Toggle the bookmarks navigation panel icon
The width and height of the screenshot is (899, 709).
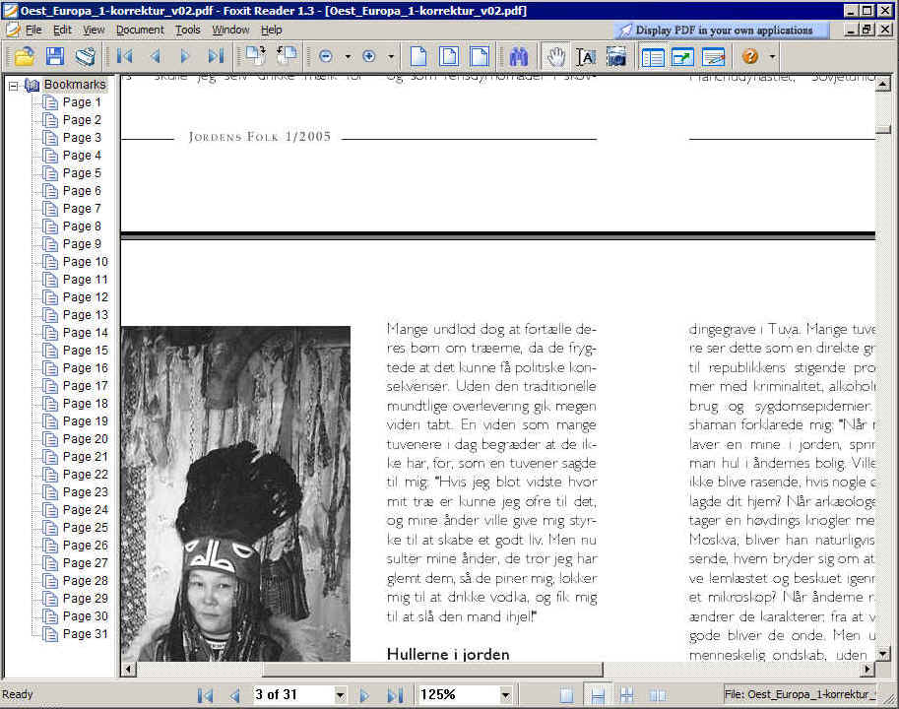653,56
